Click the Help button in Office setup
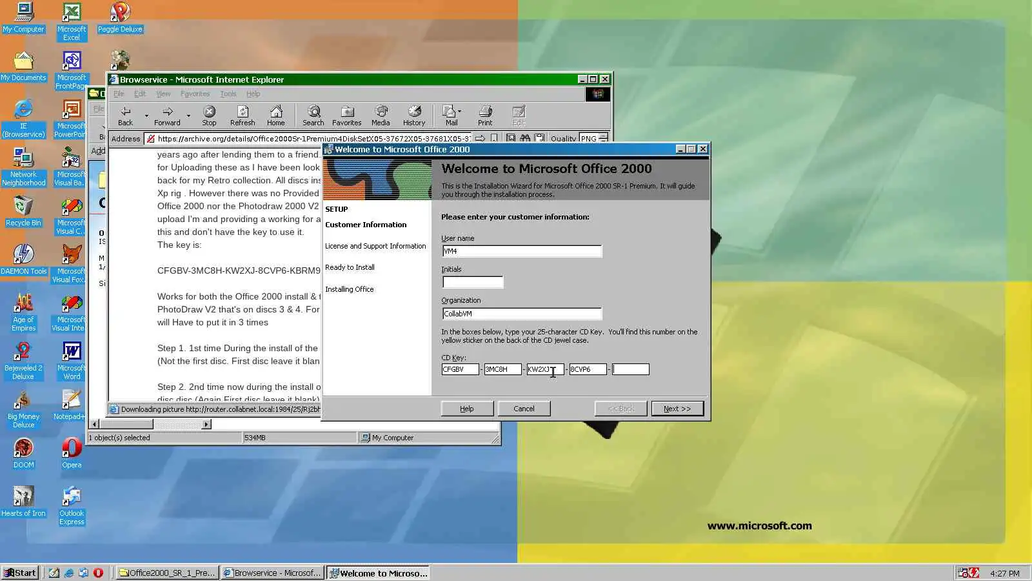 pyautogui.click(x=467, y=409)
